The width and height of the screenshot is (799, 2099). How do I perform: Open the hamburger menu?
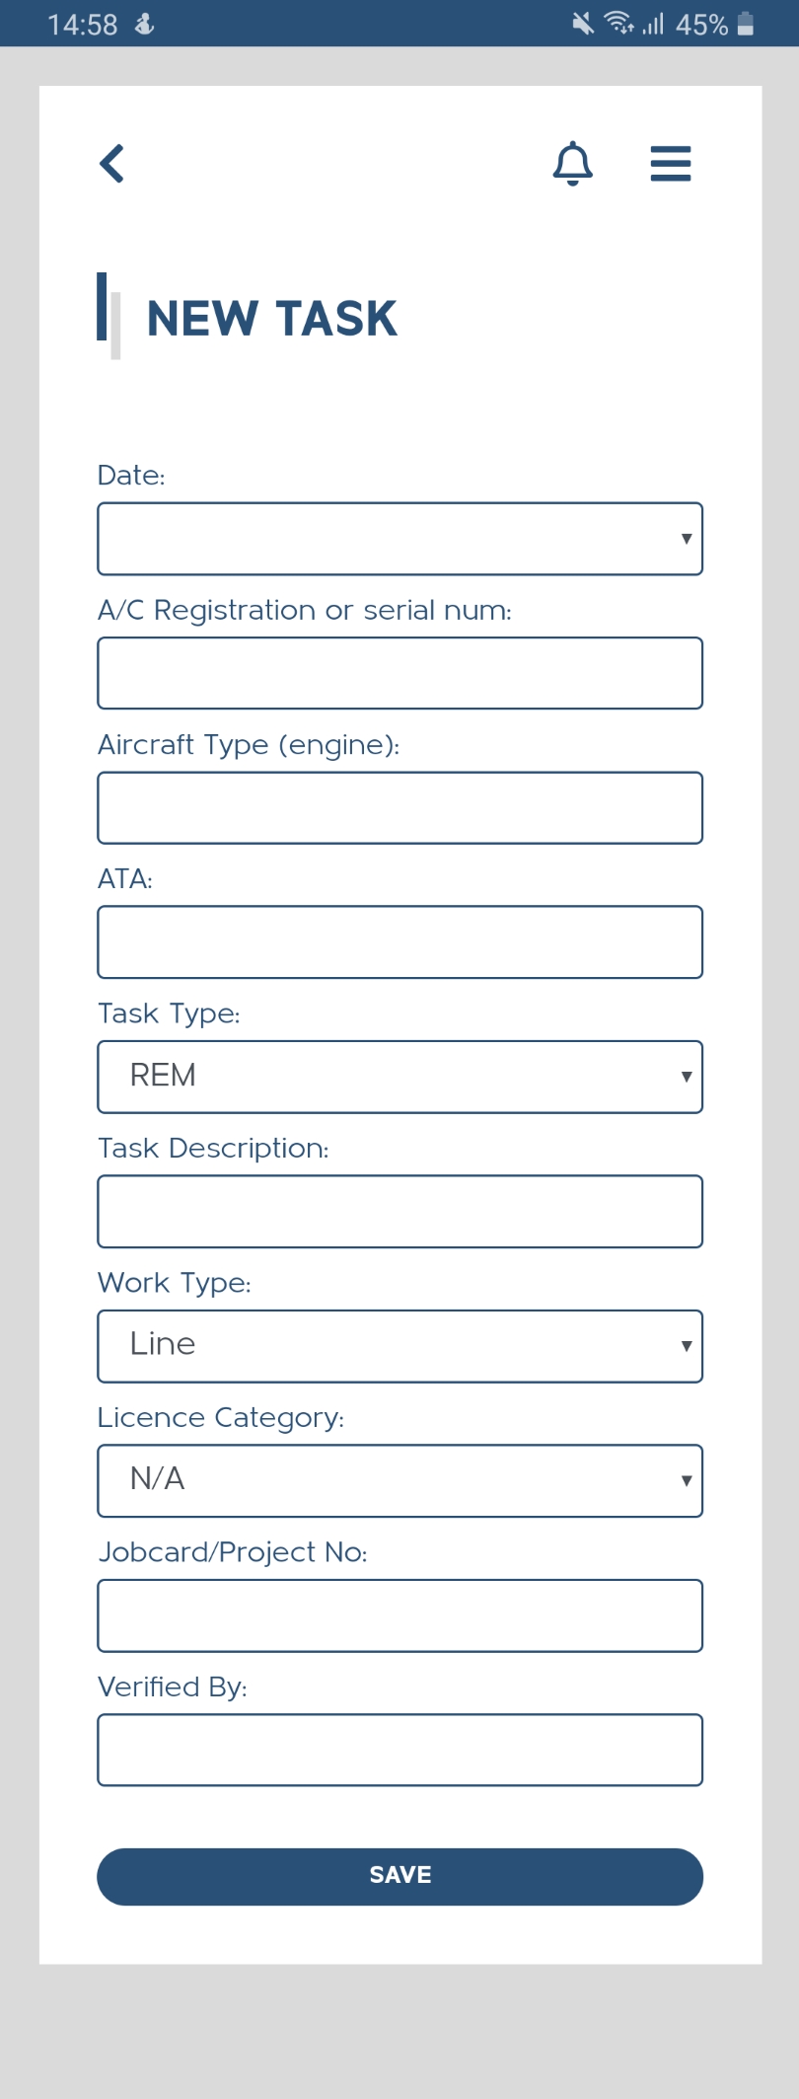tap(671, 164)
